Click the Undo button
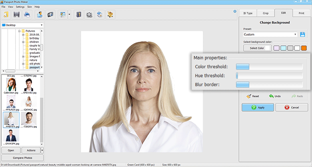 pos(275,96)
